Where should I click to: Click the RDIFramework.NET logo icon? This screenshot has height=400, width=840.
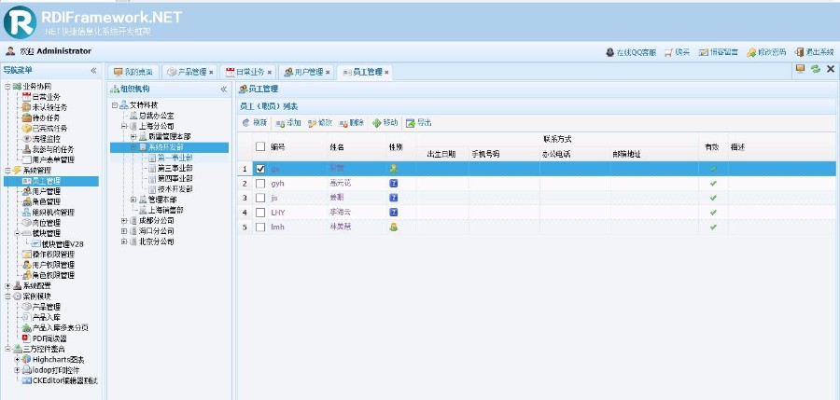coord(20,22)
